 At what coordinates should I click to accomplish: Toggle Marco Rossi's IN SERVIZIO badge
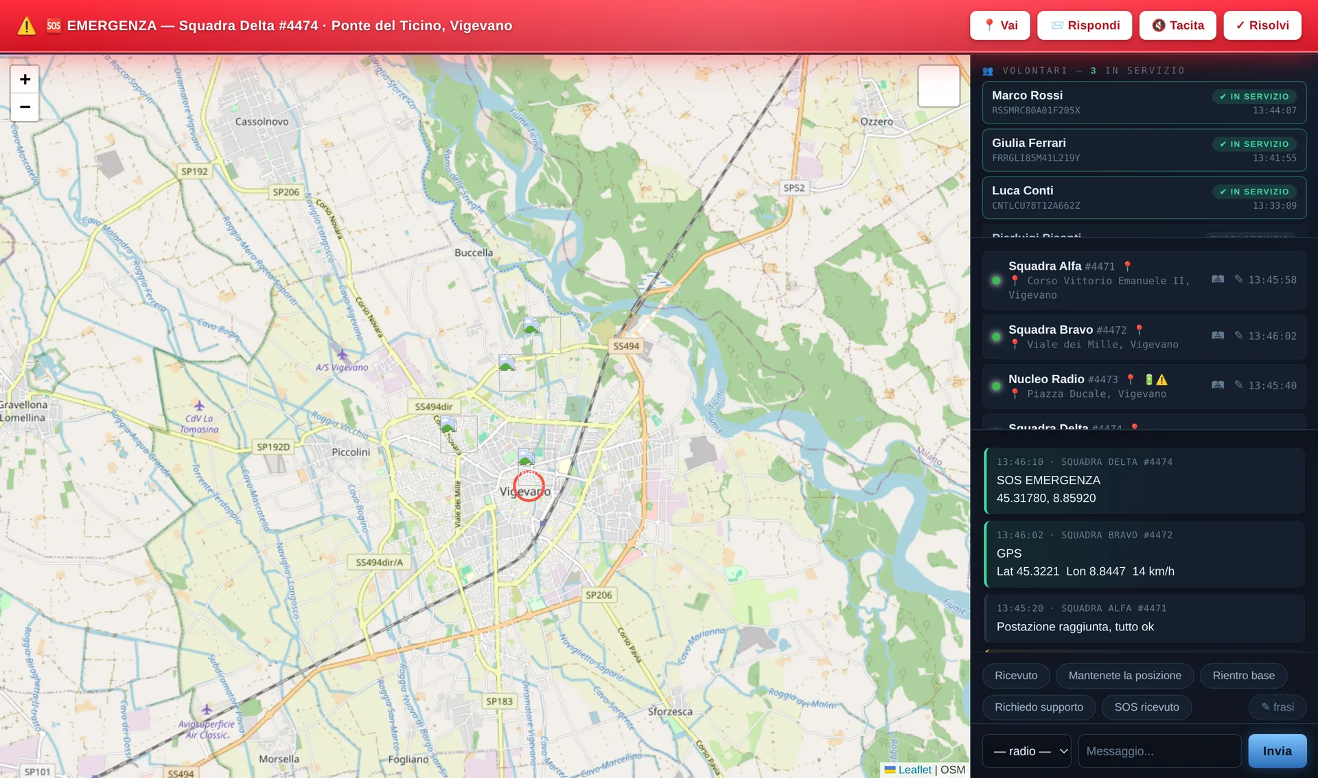(1254, 96)
